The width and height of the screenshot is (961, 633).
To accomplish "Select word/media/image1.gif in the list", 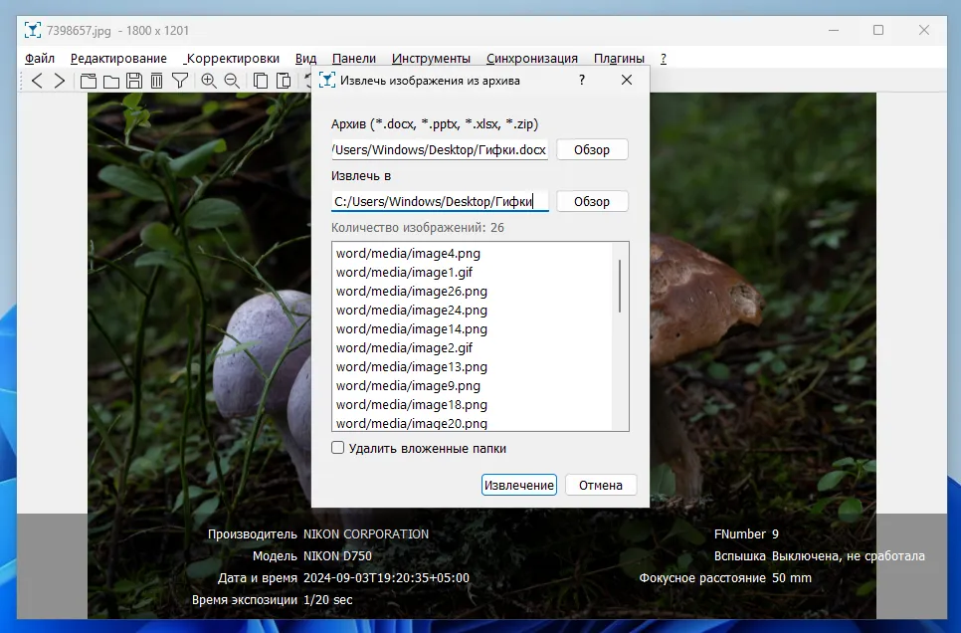I will (404, 273).
